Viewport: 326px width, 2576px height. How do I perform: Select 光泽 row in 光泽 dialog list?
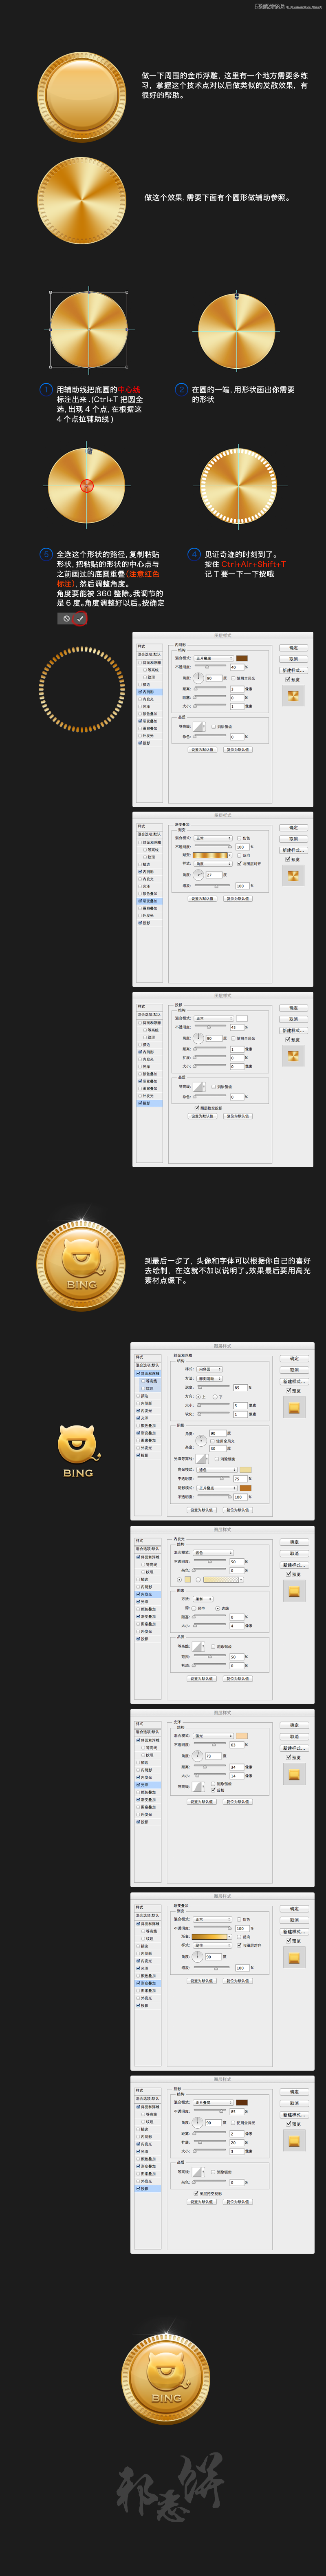(149, 1785)
